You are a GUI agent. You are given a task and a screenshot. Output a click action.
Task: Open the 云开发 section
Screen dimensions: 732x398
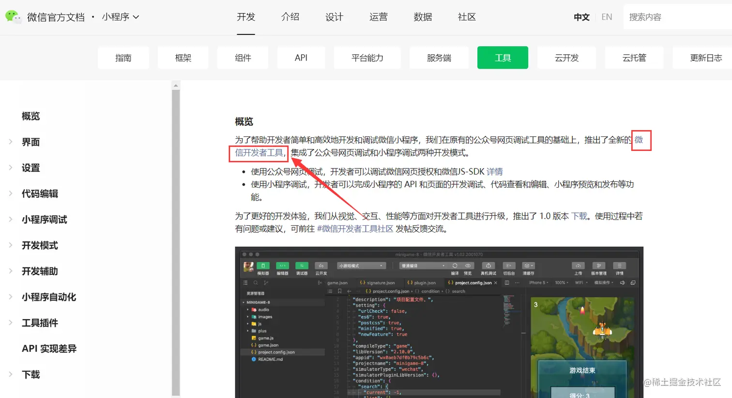click(x=567, y=58)
